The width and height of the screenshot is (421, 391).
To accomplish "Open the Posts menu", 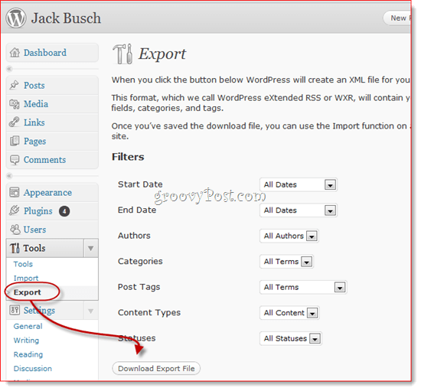I will (x=52, y=86).
